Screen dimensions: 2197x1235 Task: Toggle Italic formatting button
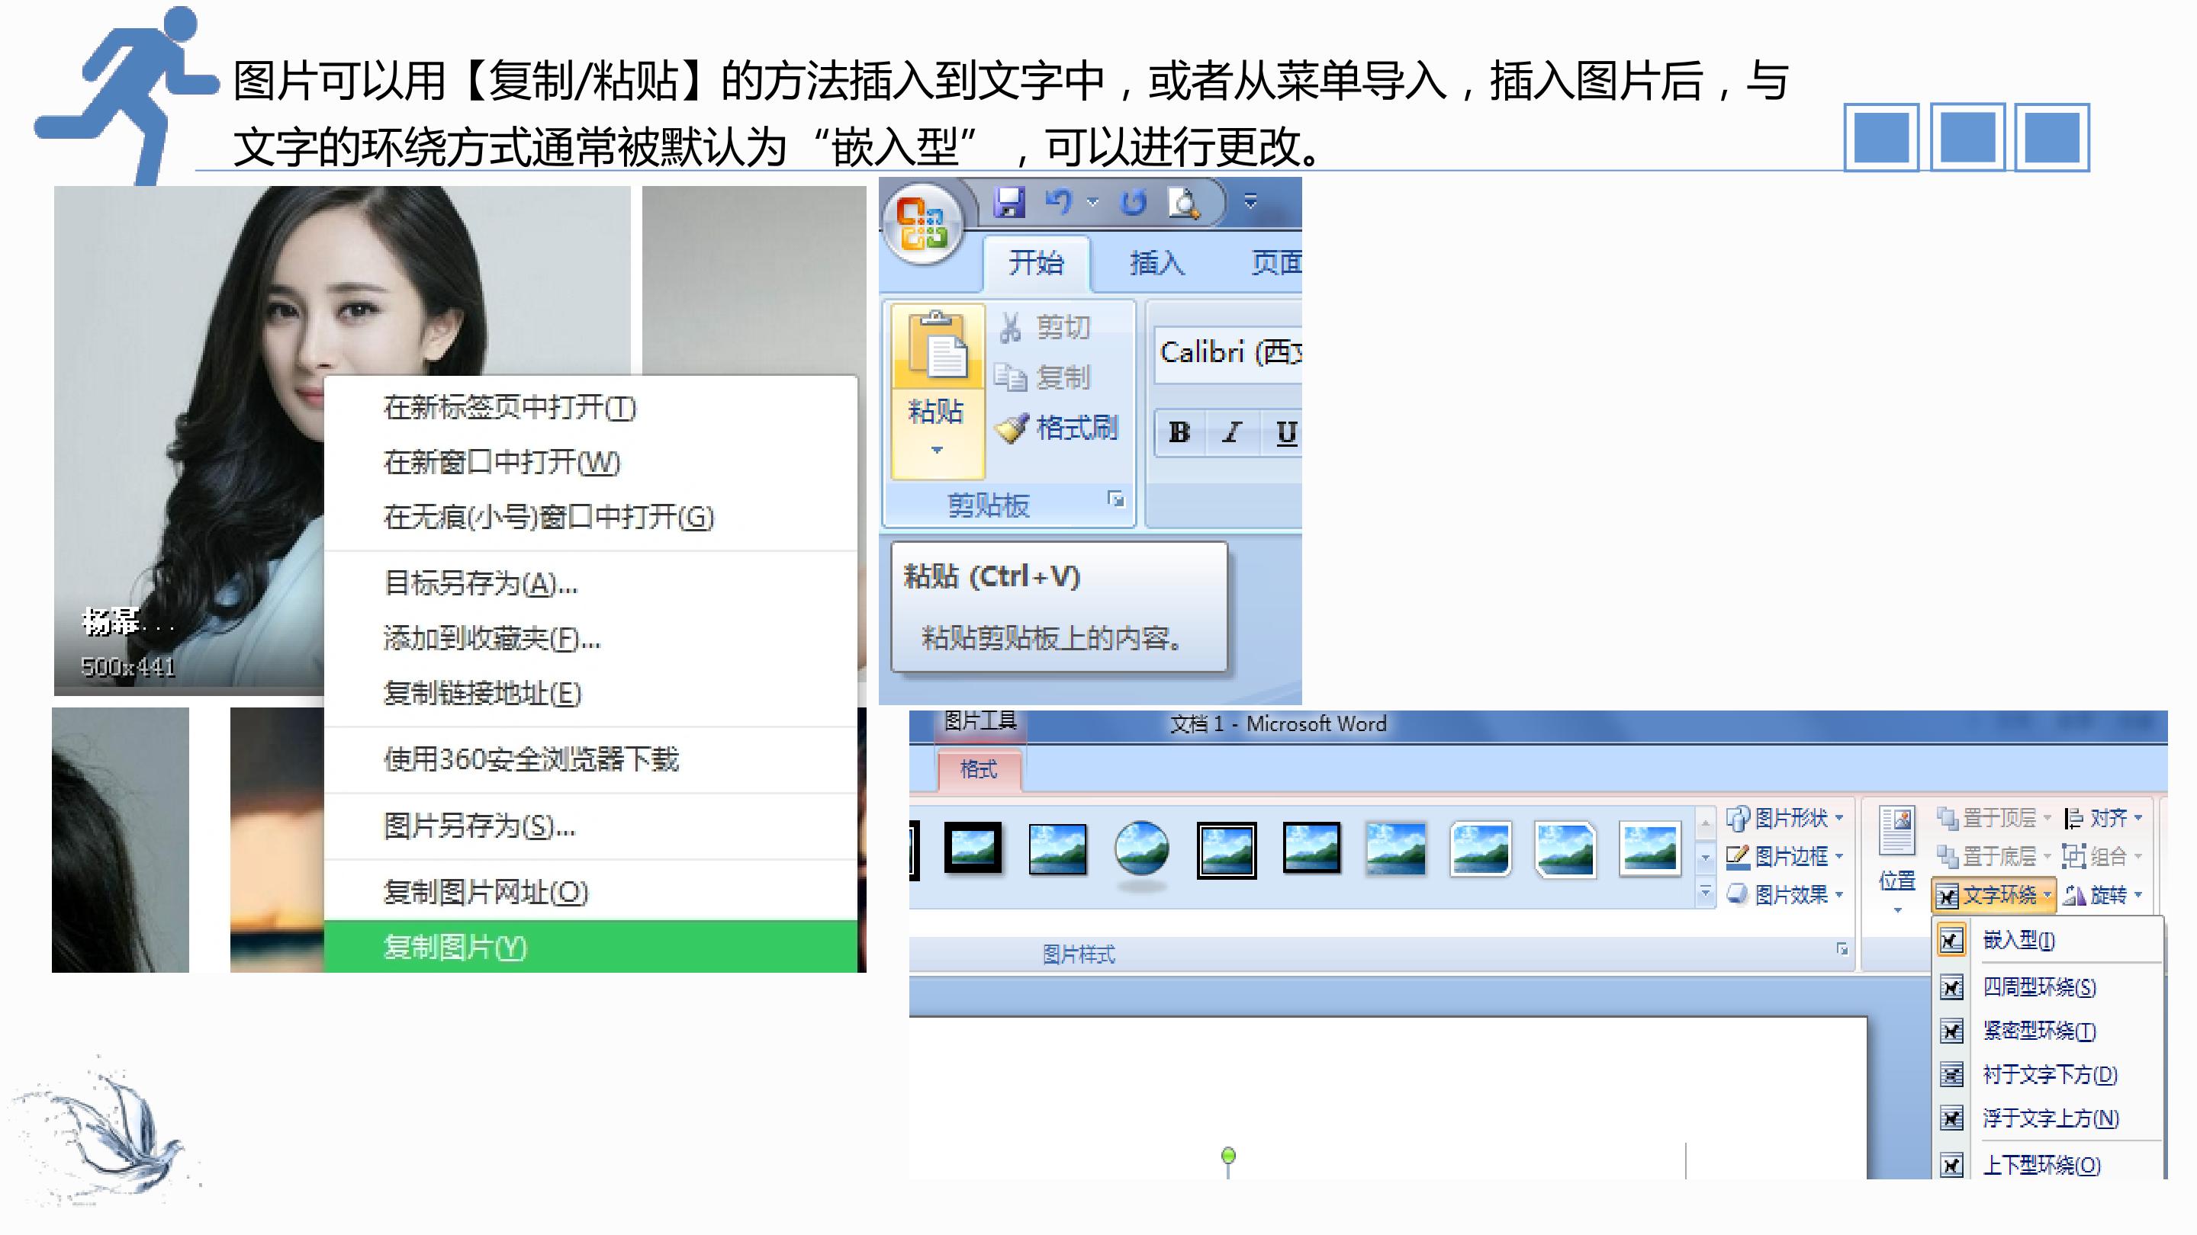1231,433
